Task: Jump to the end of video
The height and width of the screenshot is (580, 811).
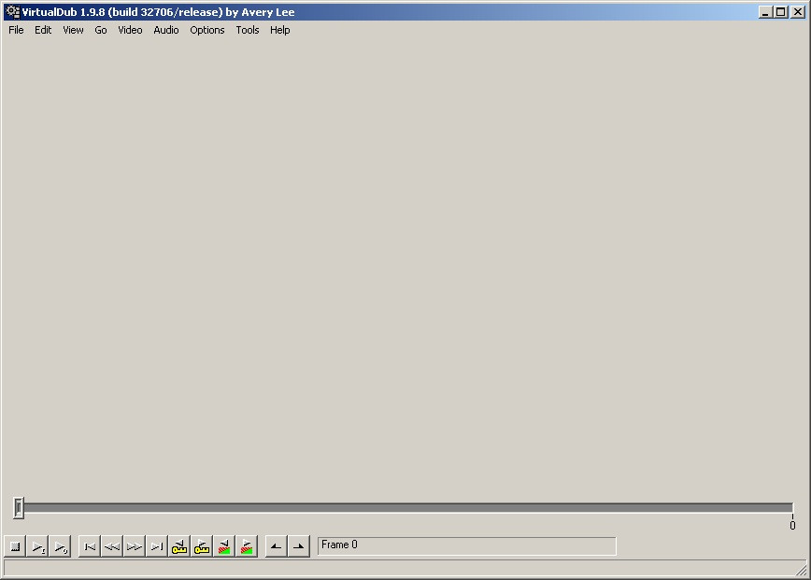Action: point(157,546)
